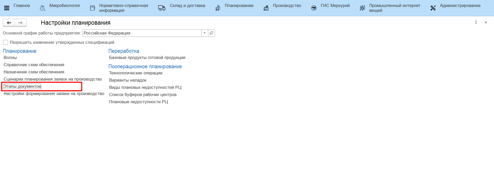The image size is (494, 182).
Task: Enable 'Разрешить изменение утвержденных спецификаций' checkbox
Action: (6, 42)
